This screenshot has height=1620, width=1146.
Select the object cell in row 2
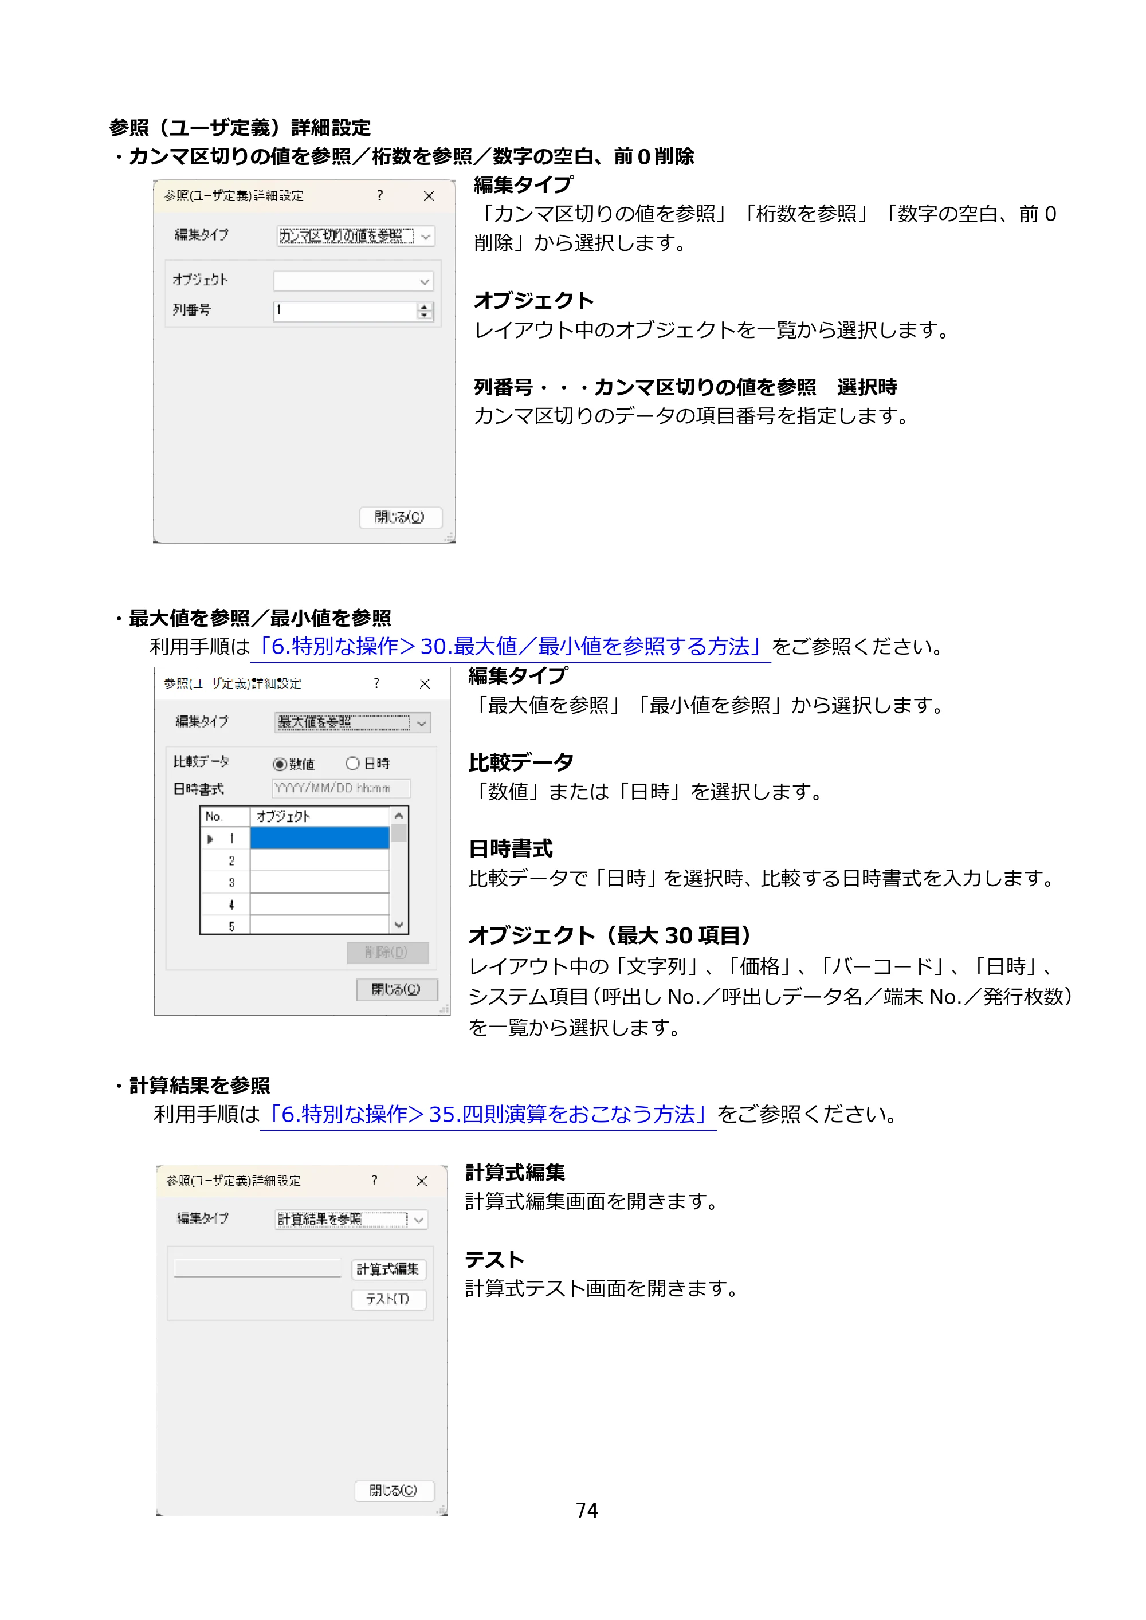point(320,860)
